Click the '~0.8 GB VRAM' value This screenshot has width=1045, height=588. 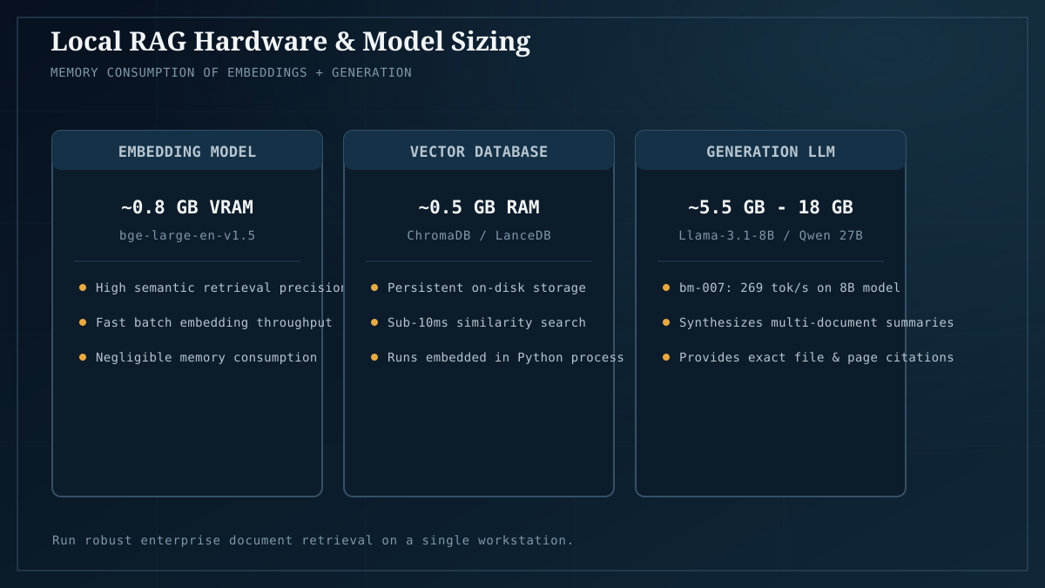187,207
